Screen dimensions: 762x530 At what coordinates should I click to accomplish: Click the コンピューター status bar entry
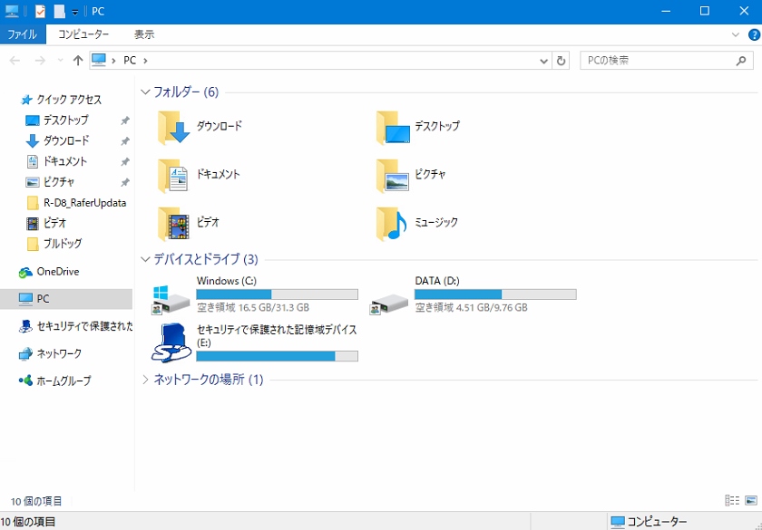point(649,522)
